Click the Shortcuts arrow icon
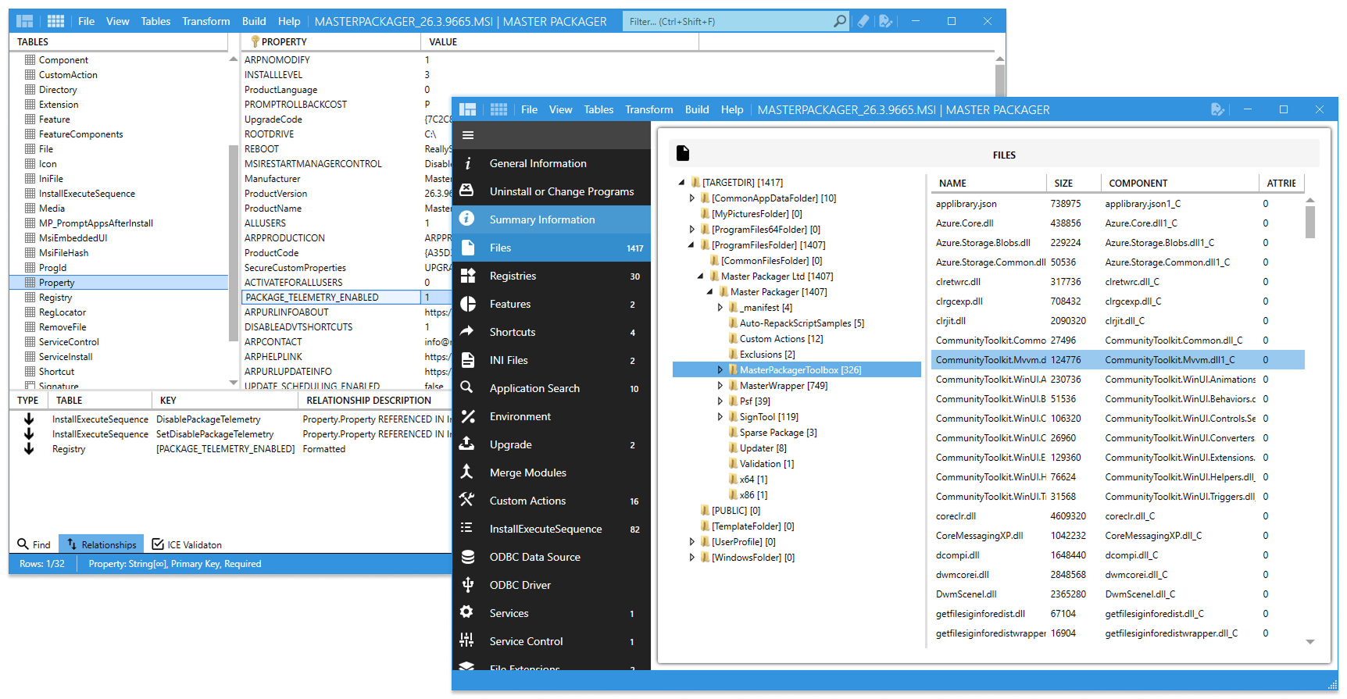This screenshot has height=699, width=1347. pos(467,331)
